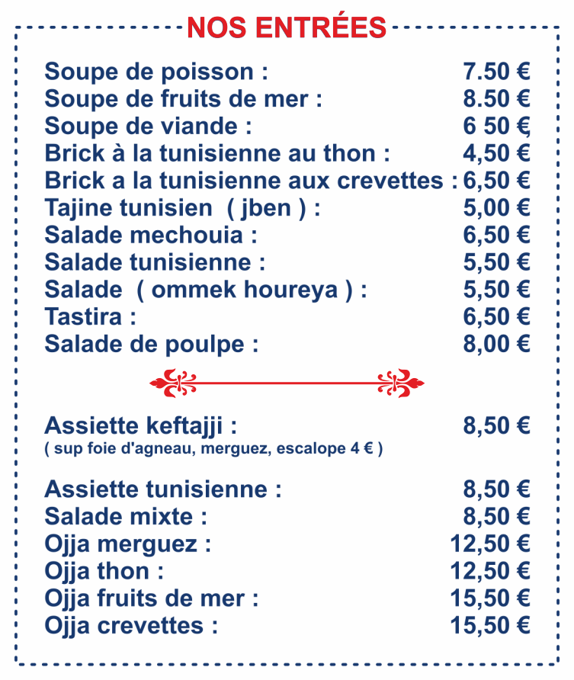Click the Ojja merguez 12,50 € price
The height and width of the screenshot is (680, 574).
click(490, 544)
